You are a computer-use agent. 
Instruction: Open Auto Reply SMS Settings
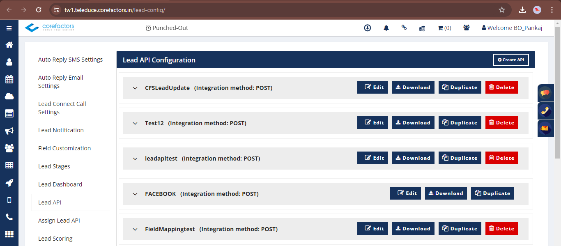click(x=71, y=60)
